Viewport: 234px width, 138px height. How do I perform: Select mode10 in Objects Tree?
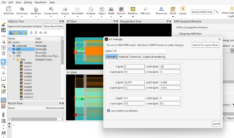pos(28,94)
